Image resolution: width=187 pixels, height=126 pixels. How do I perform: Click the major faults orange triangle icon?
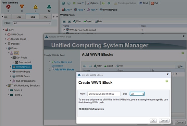(x=22, y=6)
